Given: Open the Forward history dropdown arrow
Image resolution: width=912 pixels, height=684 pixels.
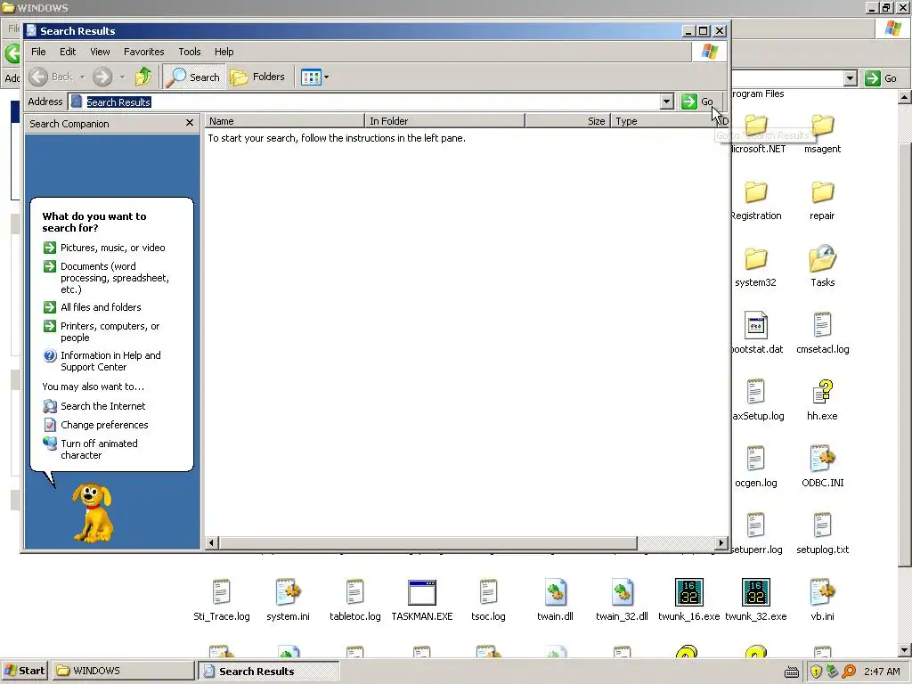Looking at the screenshot, I should pyautogui.click(x=122, y=77).
